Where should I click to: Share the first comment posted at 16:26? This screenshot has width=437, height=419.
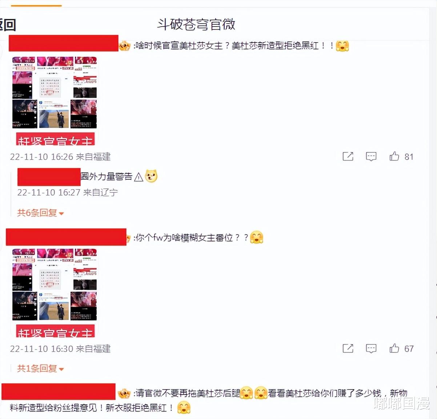(348, 156)
